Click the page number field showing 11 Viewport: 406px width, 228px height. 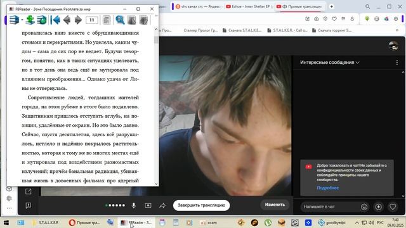(91, 20)
